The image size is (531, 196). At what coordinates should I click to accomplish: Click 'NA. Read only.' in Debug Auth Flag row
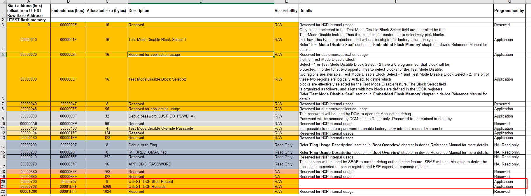tap(509, 145)
